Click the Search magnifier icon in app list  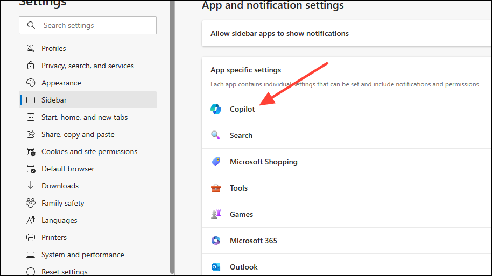[x=216, y=135]
